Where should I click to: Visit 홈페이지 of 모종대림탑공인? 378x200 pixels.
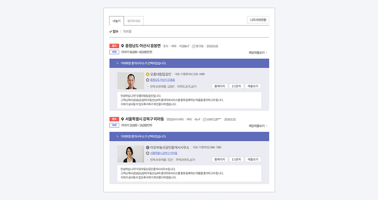(219, 86)
